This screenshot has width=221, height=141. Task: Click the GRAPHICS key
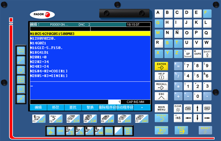click(x=161, y=130)
